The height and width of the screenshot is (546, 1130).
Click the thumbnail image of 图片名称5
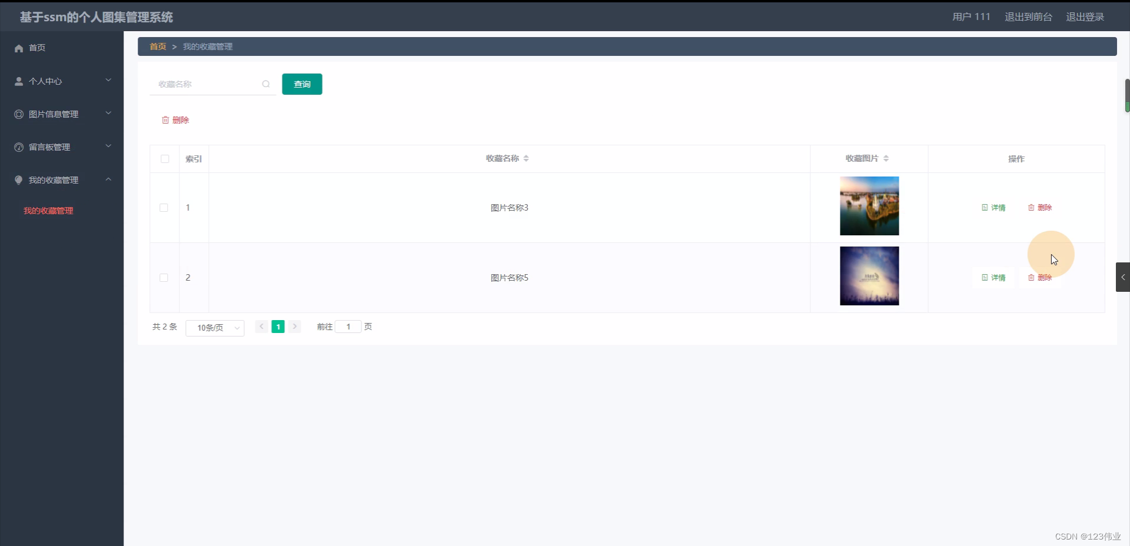(869, 276)
